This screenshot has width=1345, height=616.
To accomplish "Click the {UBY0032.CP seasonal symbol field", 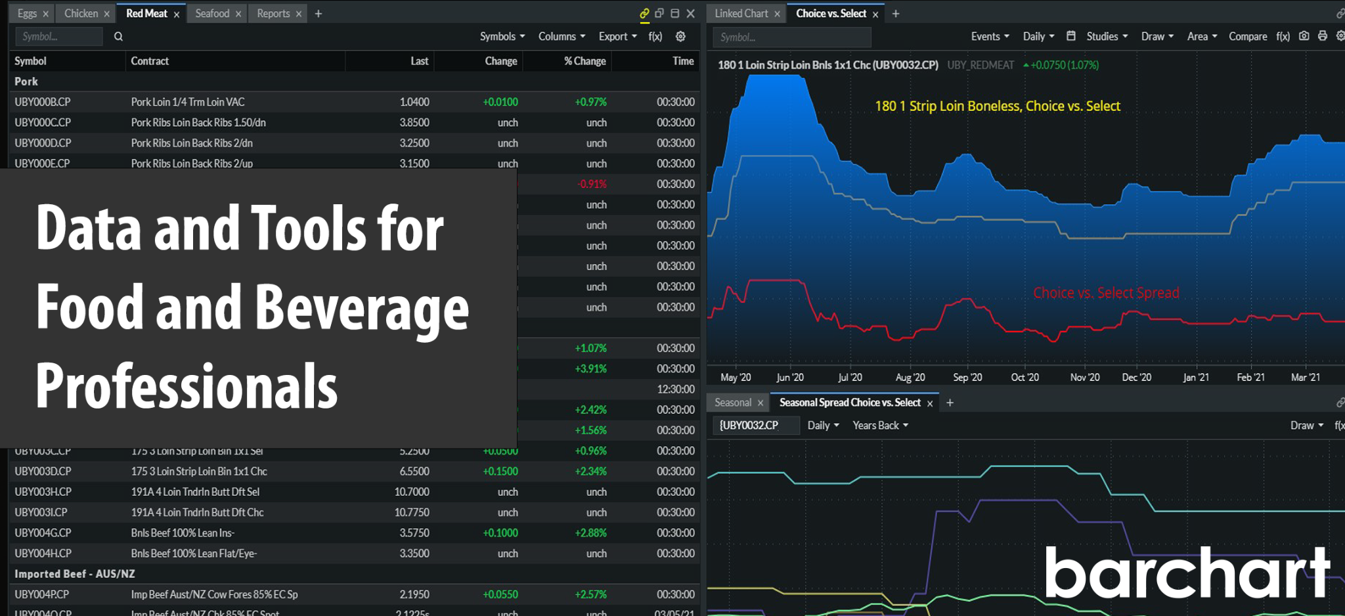I will tap(757, 426).
